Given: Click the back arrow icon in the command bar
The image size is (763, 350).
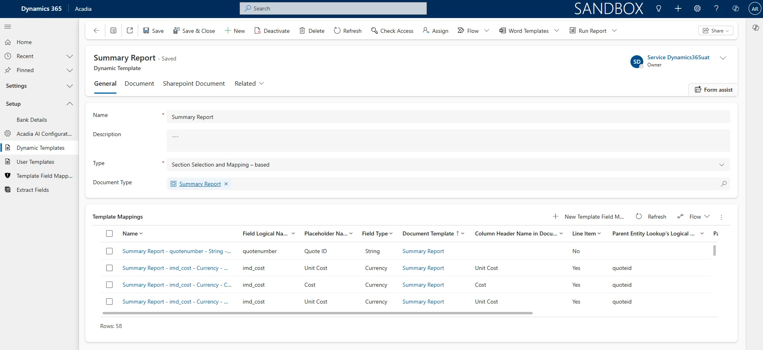Looking at the screenshot, I should (96, 31).
